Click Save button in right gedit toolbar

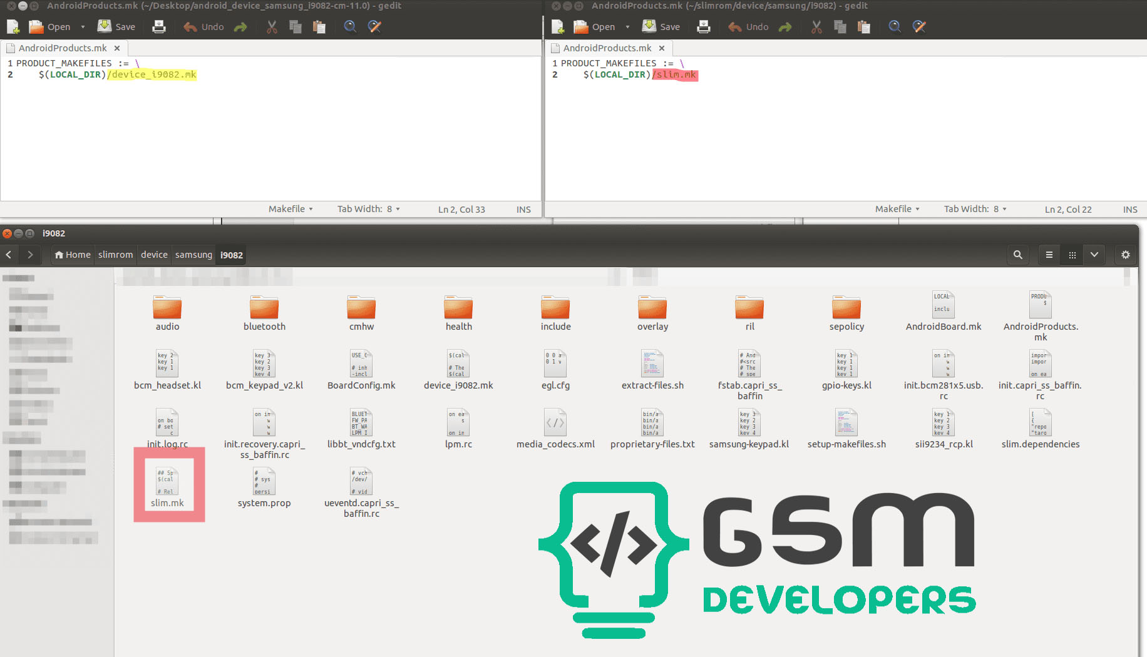662,27
